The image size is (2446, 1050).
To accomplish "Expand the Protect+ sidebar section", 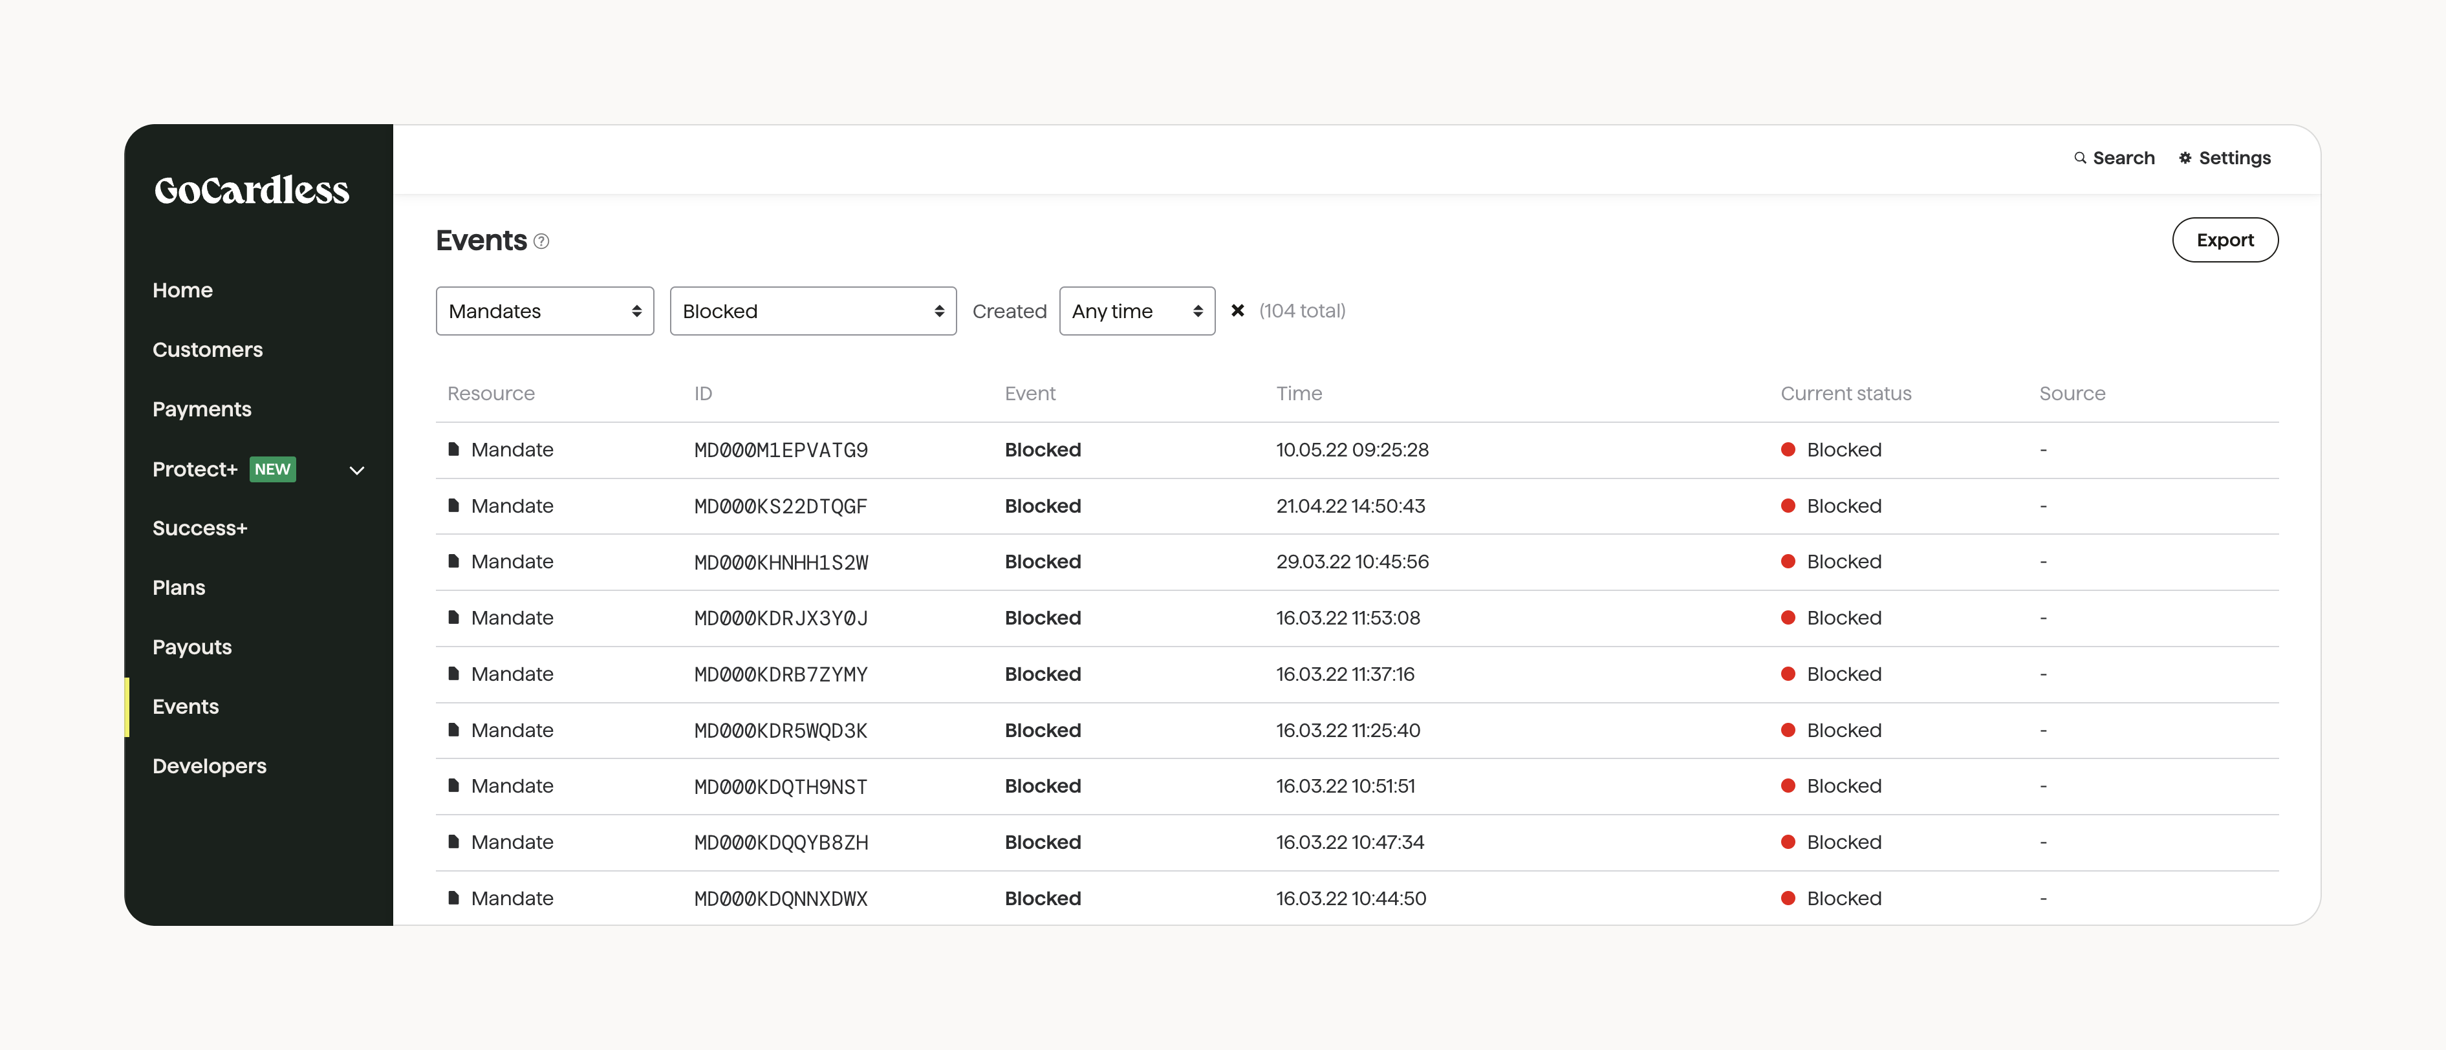I will (356, 469).
